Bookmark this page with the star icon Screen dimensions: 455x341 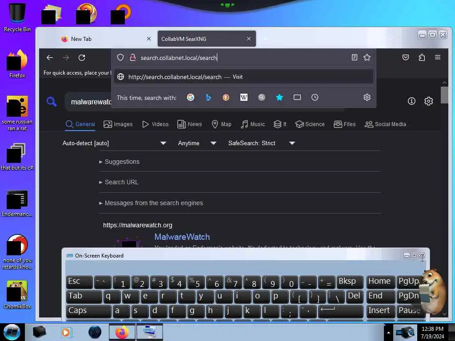[x=367, y=57]
